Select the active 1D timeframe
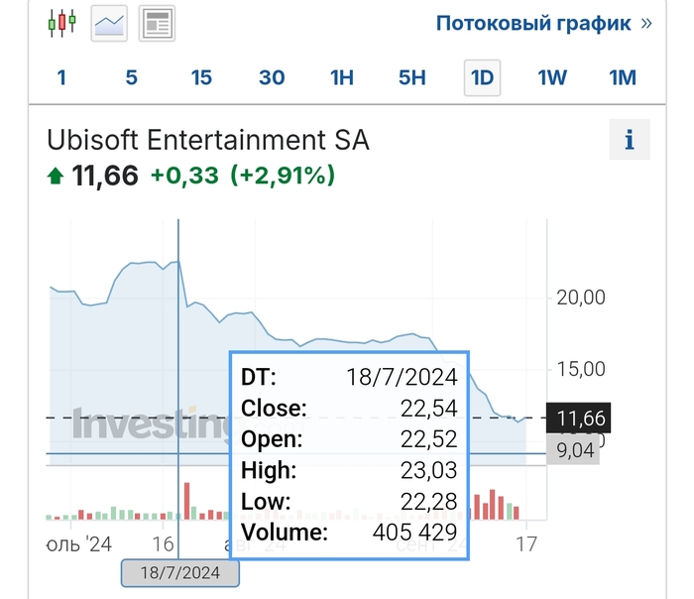Image resolution: width=694 pixels, height=599 pixels. point(482,77)
